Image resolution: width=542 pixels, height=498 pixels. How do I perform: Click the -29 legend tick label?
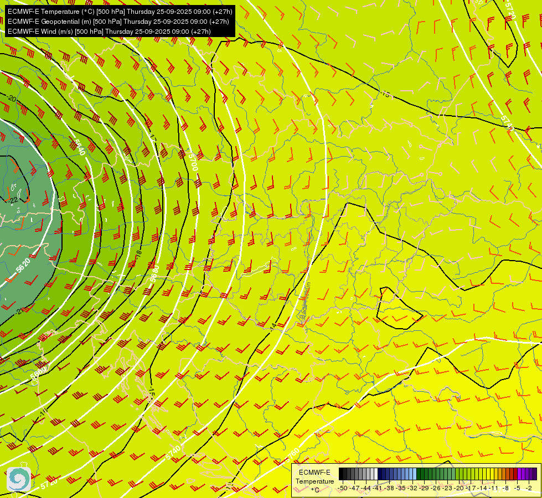(424, 488)
